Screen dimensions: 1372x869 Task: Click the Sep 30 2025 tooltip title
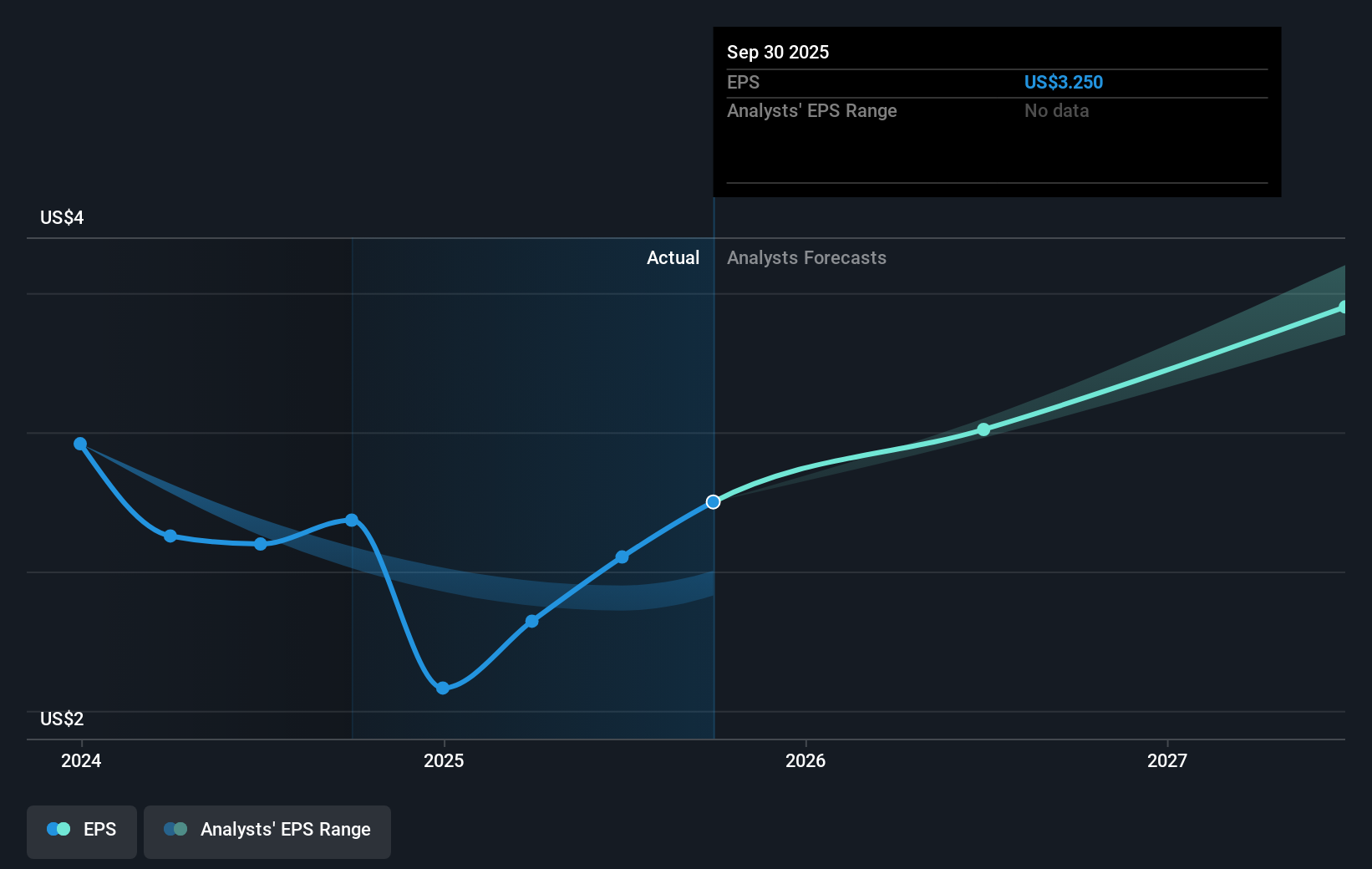click(777, 52)
